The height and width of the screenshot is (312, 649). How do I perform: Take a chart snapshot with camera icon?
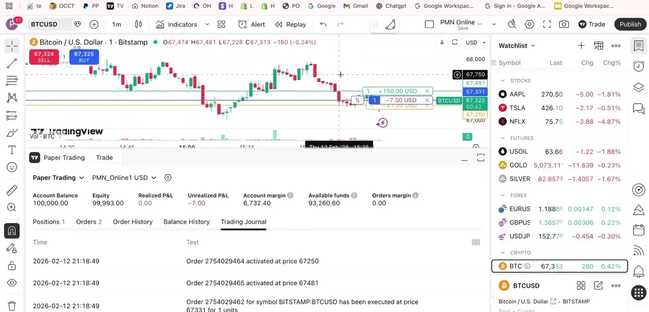click(x=564, y=24)
